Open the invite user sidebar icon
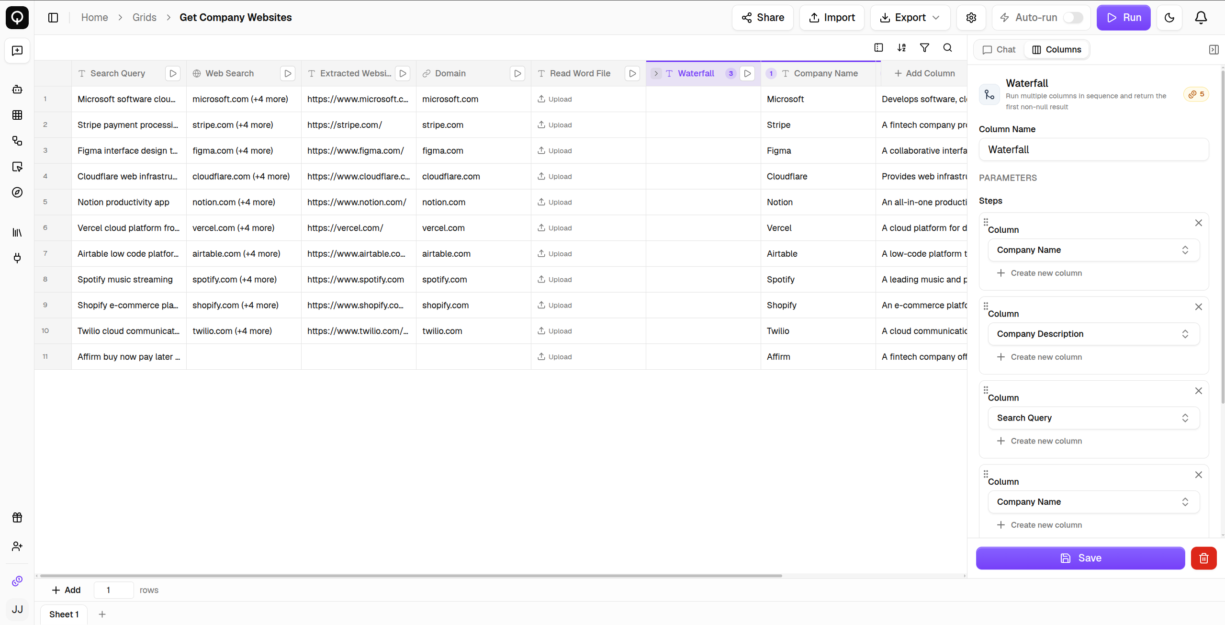The height and width of the screenshot is (625, 1225). coord(17,546)
